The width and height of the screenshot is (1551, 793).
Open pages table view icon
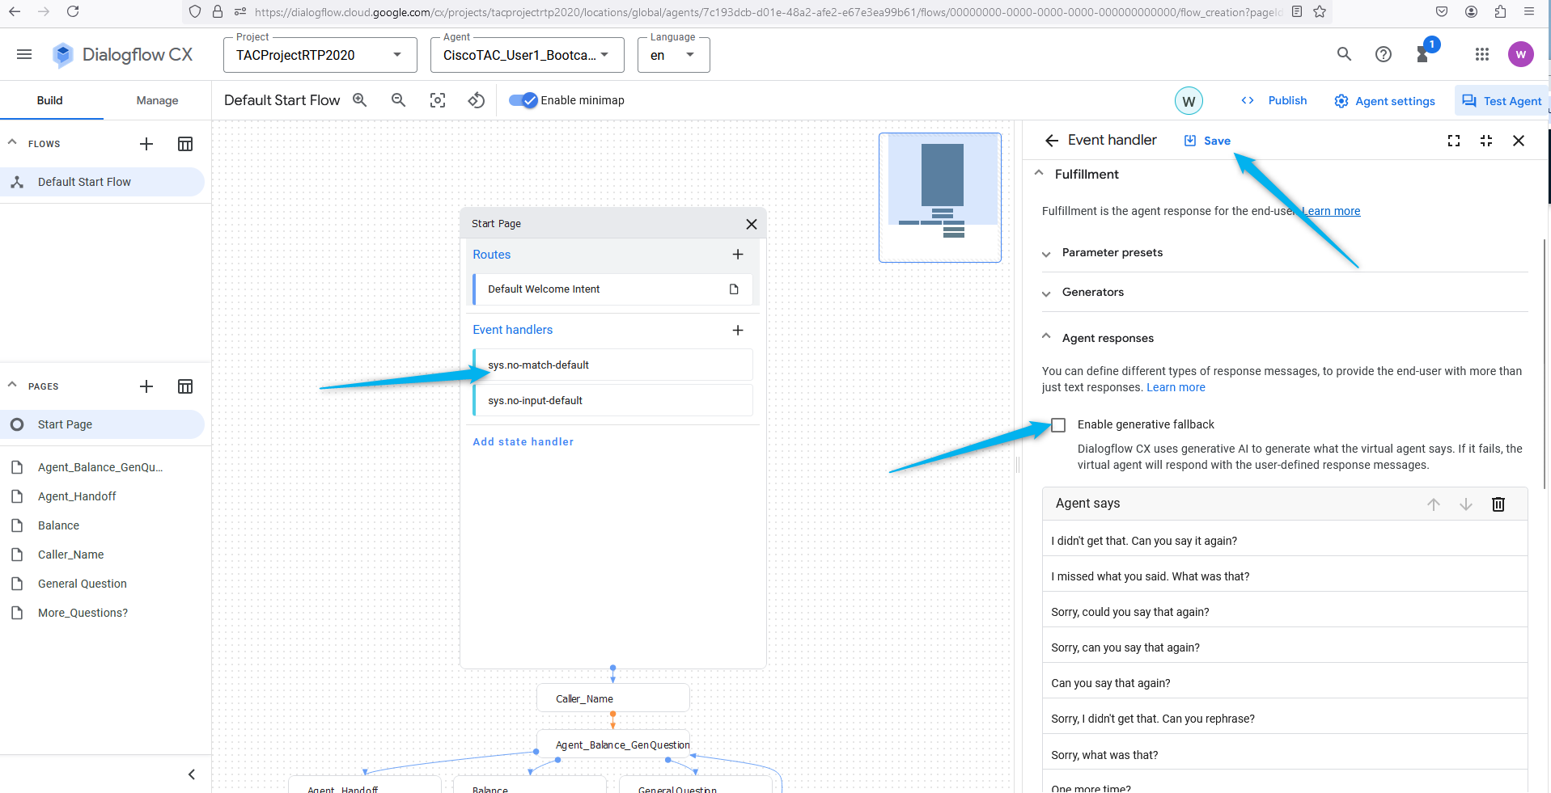point(185,386)
